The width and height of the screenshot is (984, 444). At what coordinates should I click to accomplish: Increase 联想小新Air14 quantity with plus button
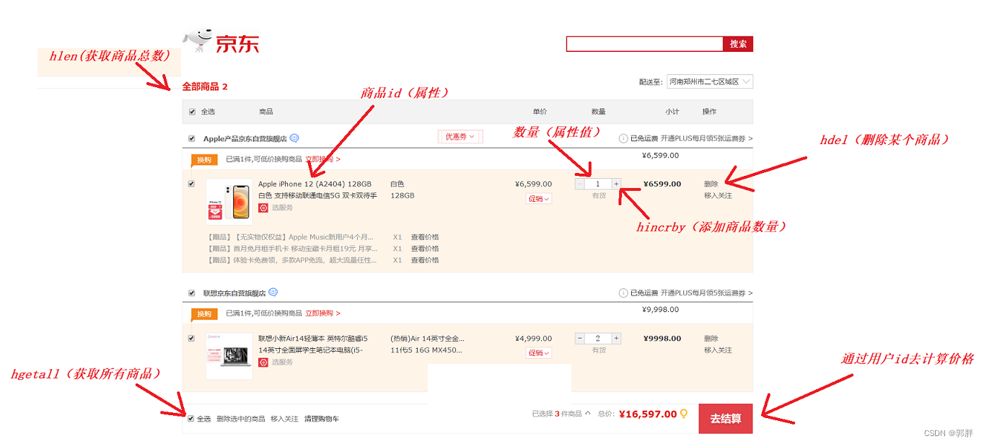coord(616,338)
